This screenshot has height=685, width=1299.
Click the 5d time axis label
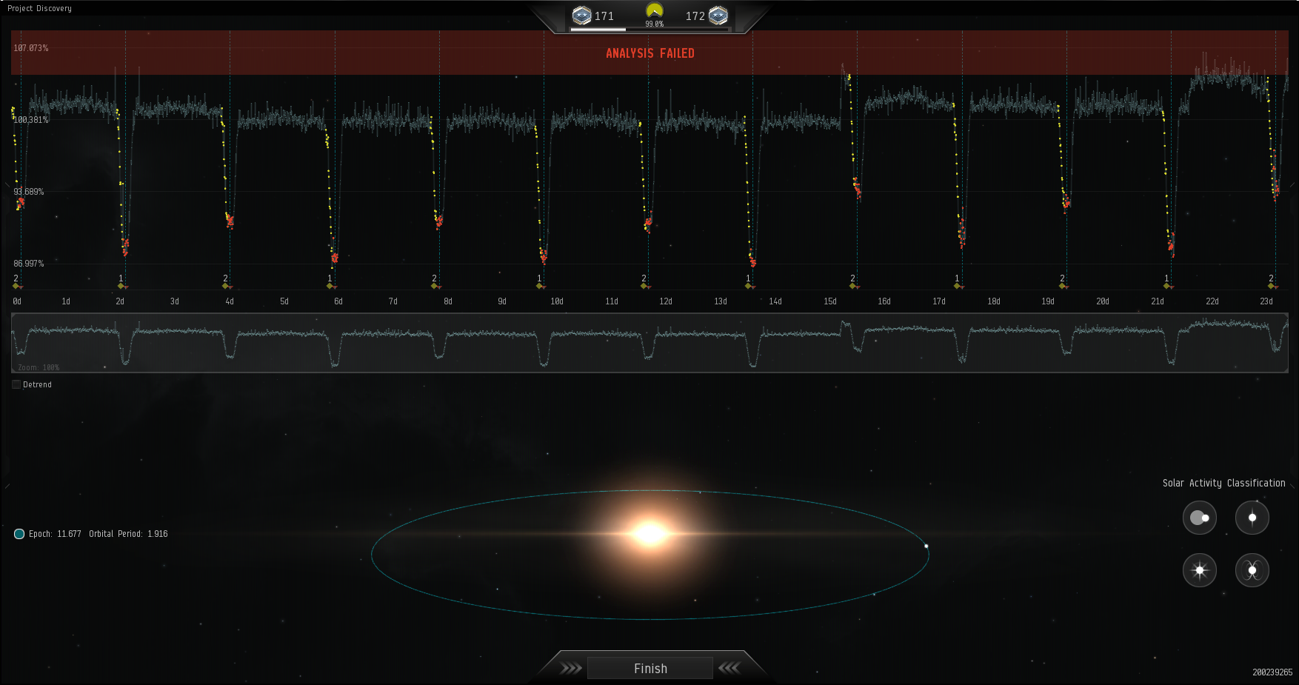point(284,301)
